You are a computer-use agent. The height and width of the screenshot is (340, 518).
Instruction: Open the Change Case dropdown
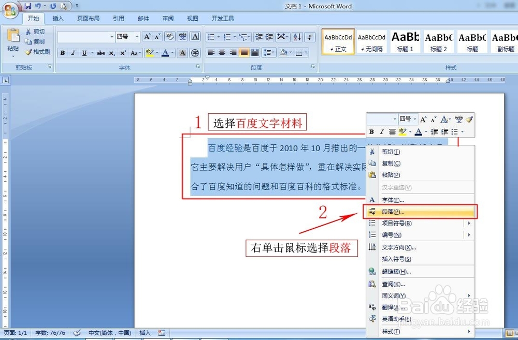tap(135, 53)
